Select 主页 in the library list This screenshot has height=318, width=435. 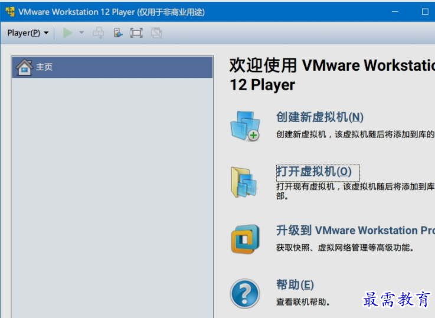(112, 67)
